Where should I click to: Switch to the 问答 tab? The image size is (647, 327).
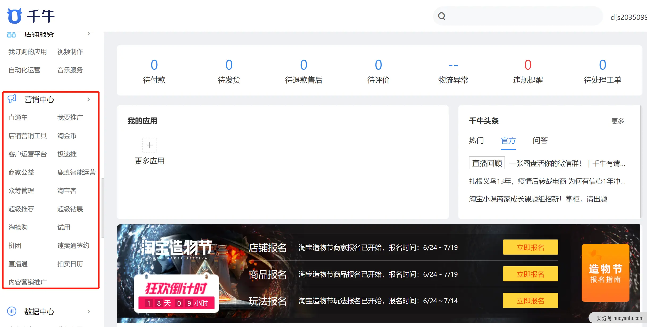point(540,140)
